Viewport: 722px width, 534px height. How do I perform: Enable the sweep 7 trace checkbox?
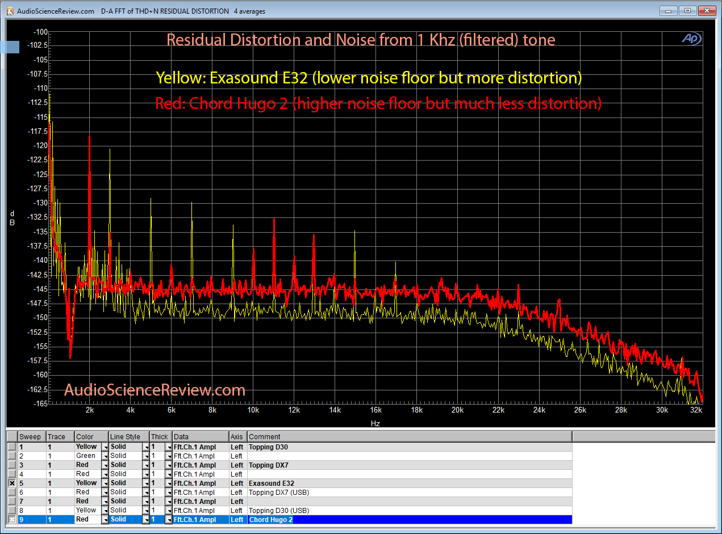(x=12, y=501)
